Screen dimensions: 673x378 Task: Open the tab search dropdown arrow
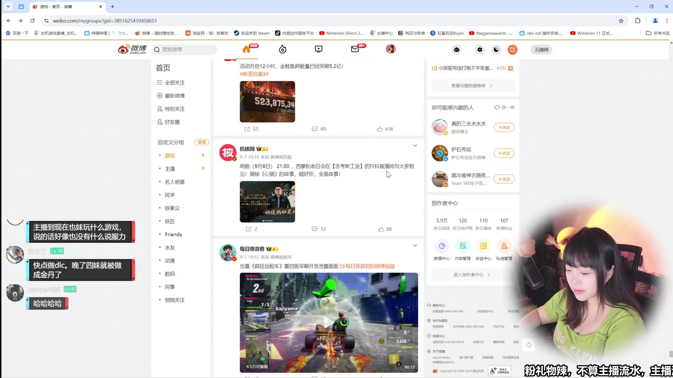(8, 7)
